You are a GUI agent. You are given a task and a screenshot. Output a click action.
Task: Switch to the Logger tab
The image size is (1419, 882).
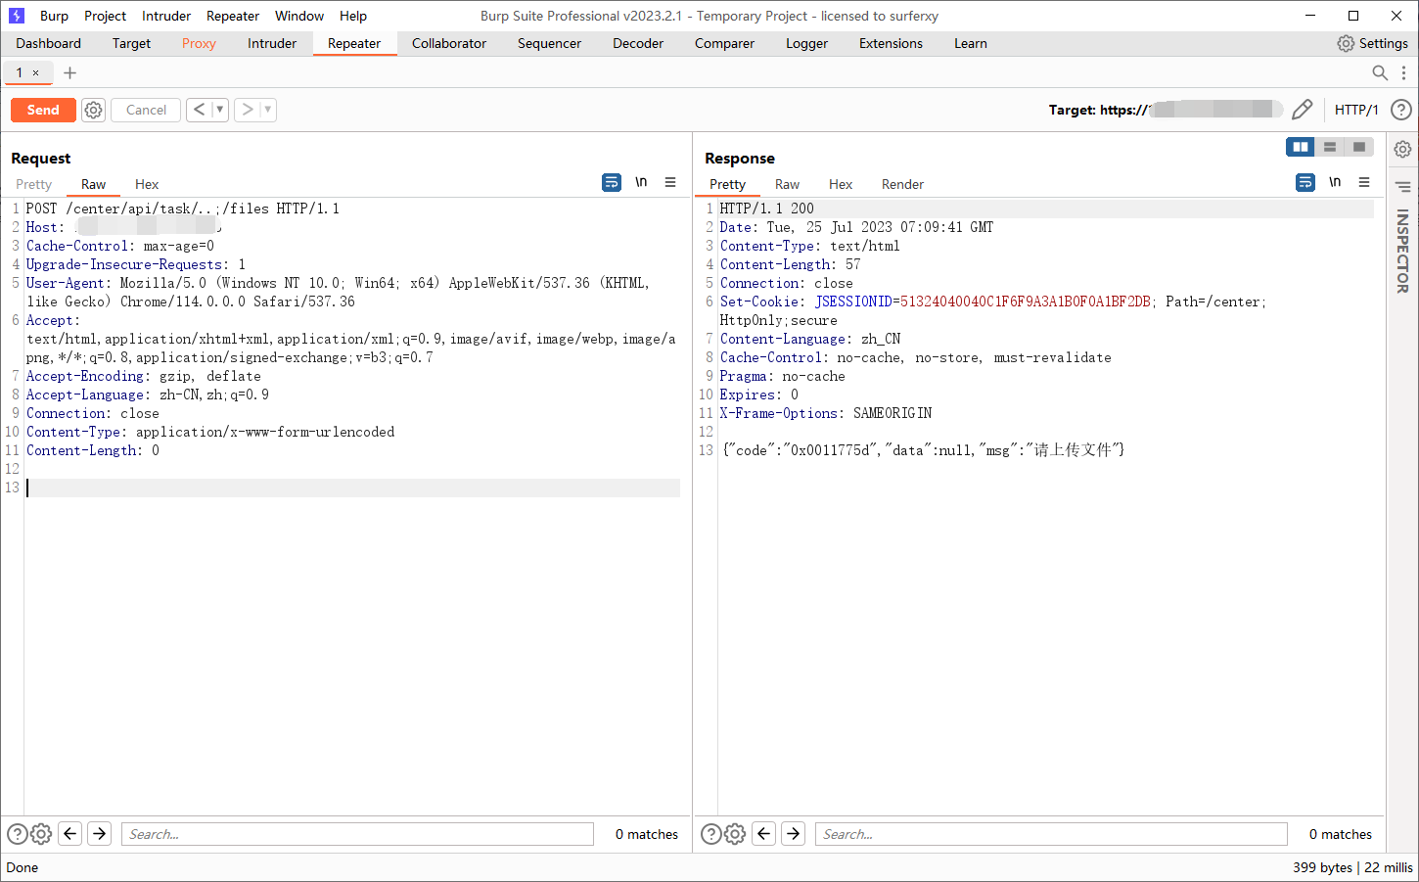click(806, 43)
